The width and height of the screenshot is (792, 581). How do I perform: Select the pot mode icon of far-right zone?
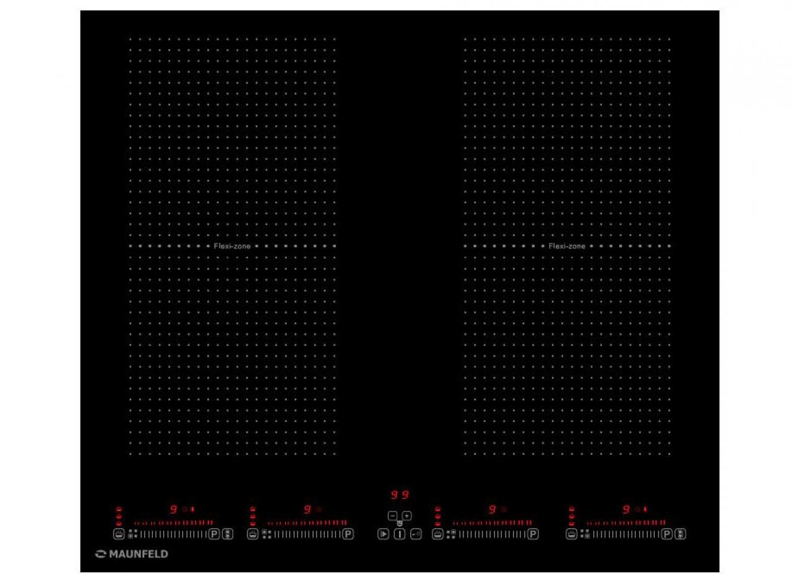tap(571, 534)
